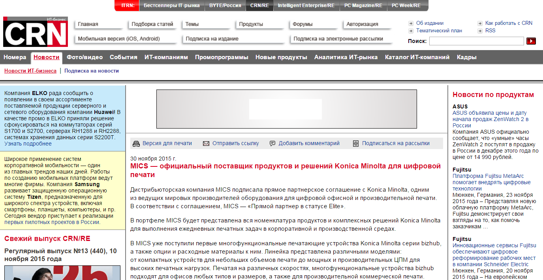Click the CRN logo
This screenshot has height=280, width=543.
pyautogui.click(x=35, y=32)
